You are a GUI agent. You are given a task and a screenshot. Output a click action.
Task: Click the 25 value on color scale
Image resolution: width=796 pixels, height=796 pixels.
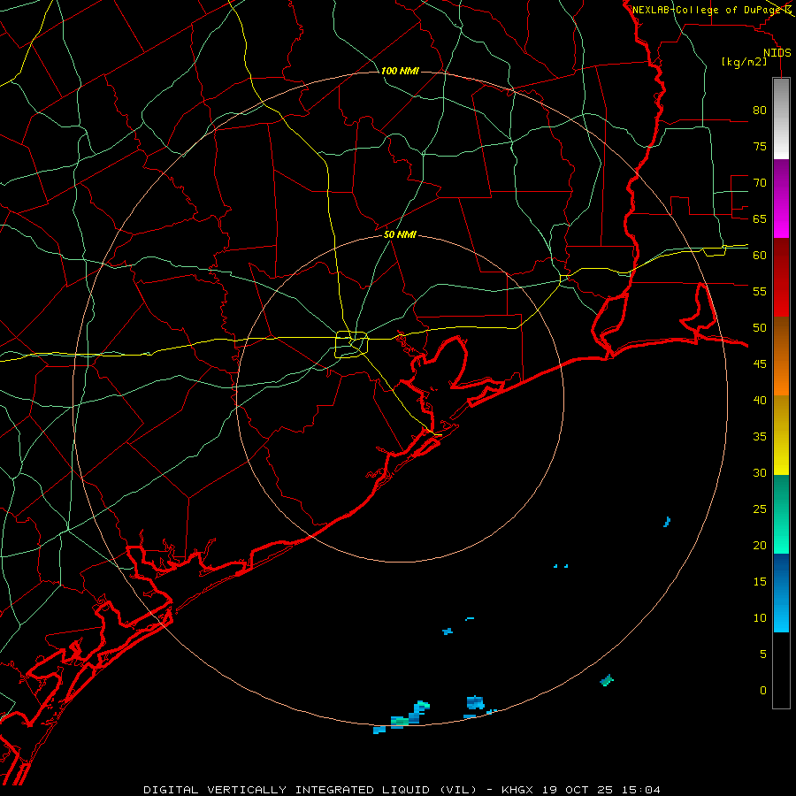(x=760, y=509)
